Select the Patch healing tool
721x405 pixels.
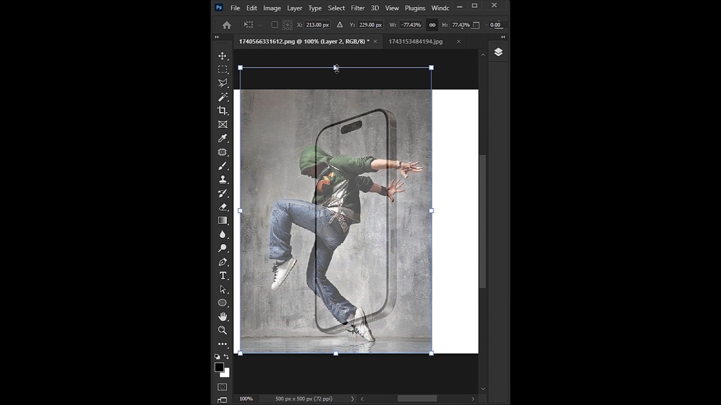tap(222, 152)
